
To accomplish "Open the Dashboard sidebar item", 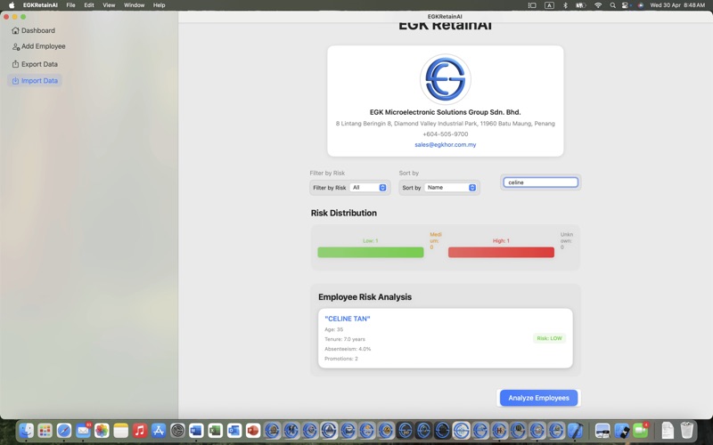I will [33, 30].
